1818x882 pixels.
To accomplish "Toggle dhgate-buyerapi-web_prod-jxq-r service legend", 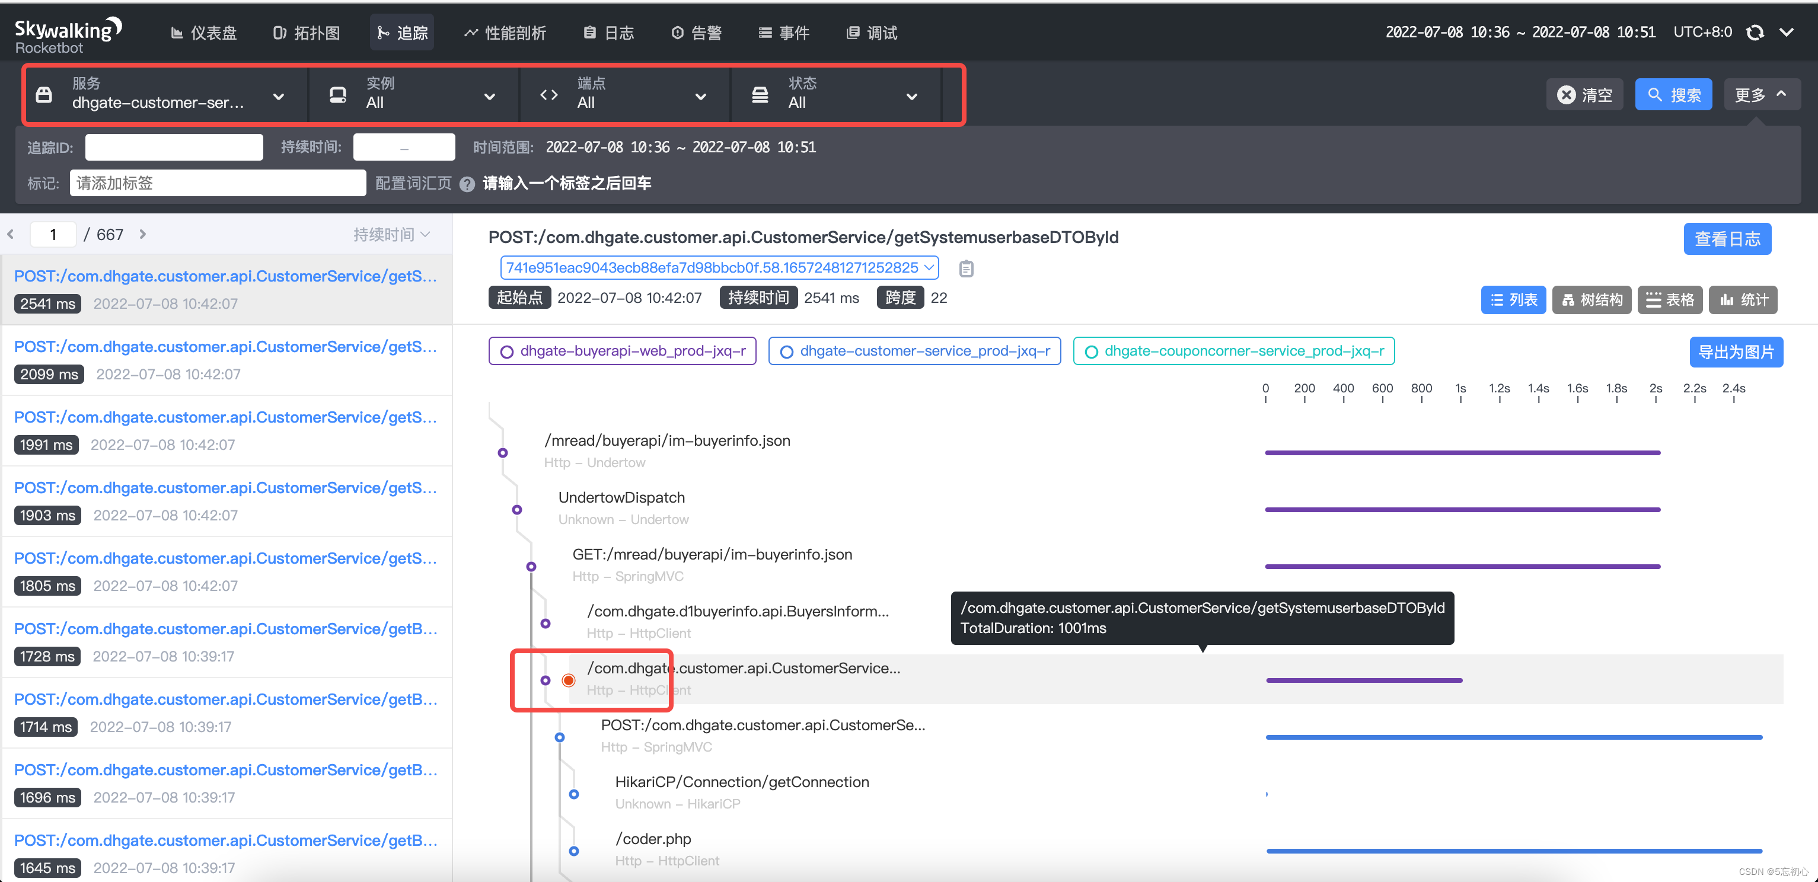I will coord(623,351).
